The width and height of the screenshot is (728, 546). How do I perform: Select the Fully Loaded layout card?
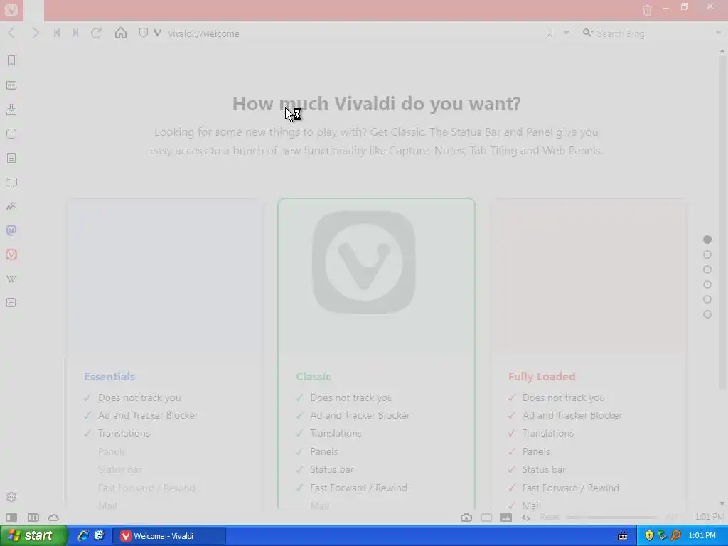(x=588, y=354)
